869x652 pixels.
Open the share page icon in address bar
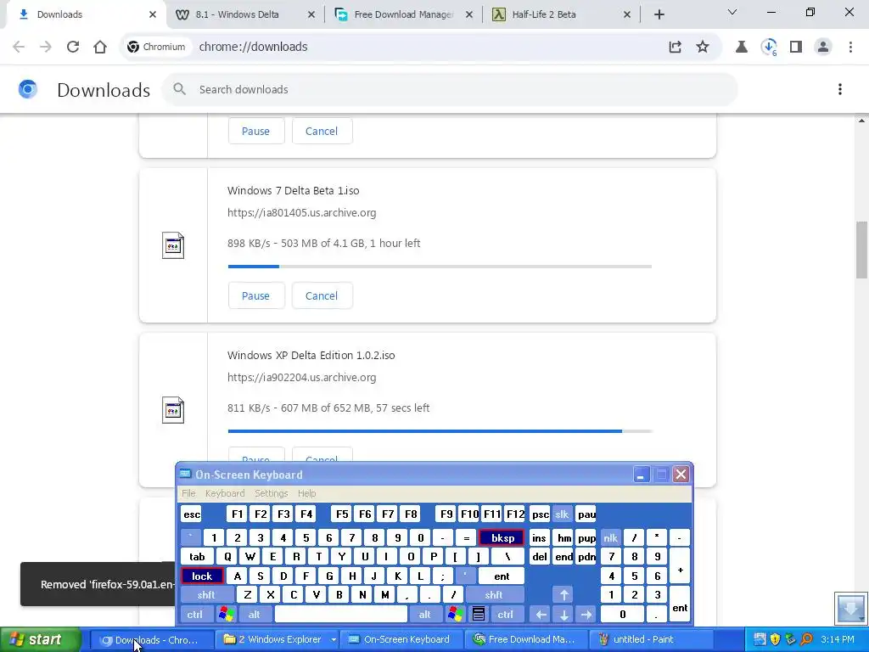675,47
